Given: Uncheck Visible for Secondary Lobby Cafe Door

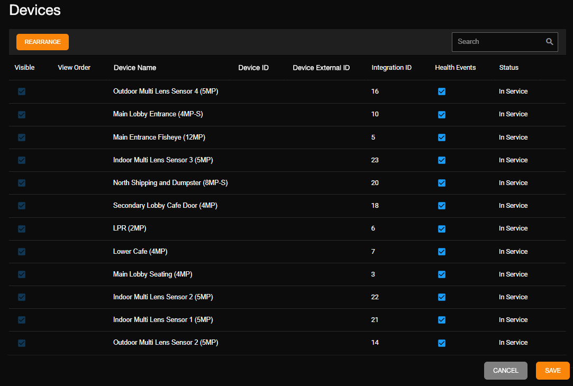Looking at the screenshot, I should tap(22, 206).
